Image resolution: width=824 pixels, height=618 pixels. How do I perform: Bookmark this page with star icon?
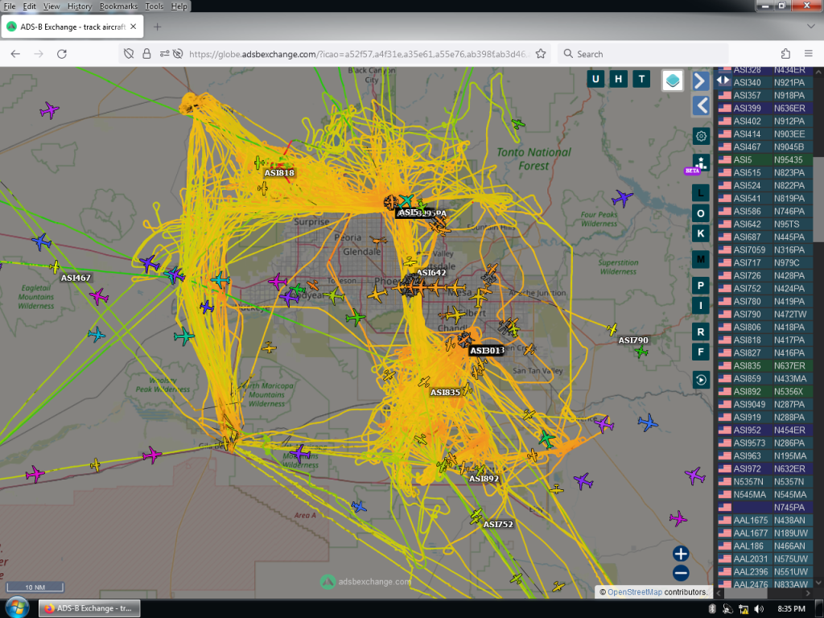point(541,54)
